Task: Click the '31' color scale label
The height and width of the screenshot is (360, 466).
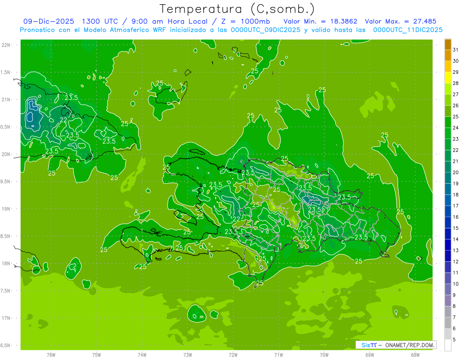Action: coord(456,50)
